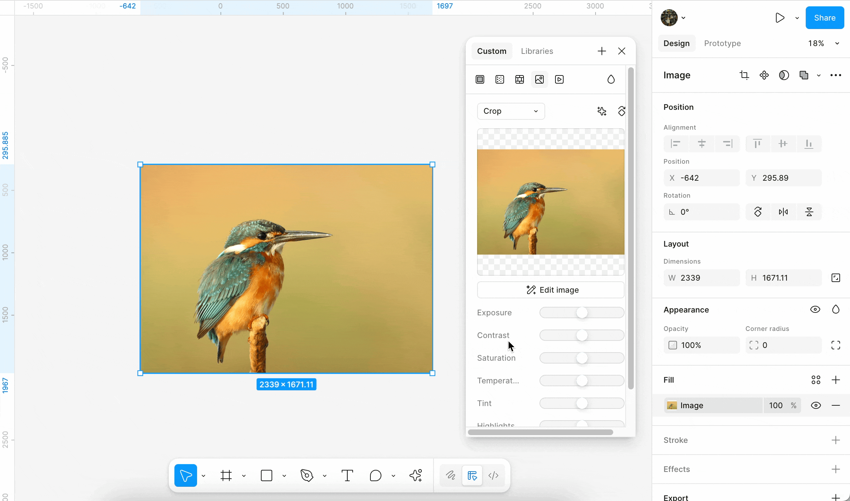The height and width of the screenshot is (501, 850).
Task: Align top using alignment icon
Action: pos(758,143)
